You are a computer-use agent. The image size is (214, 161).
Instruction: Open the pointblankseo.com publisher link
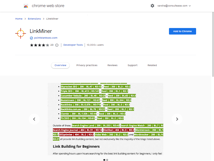[46, 38]
